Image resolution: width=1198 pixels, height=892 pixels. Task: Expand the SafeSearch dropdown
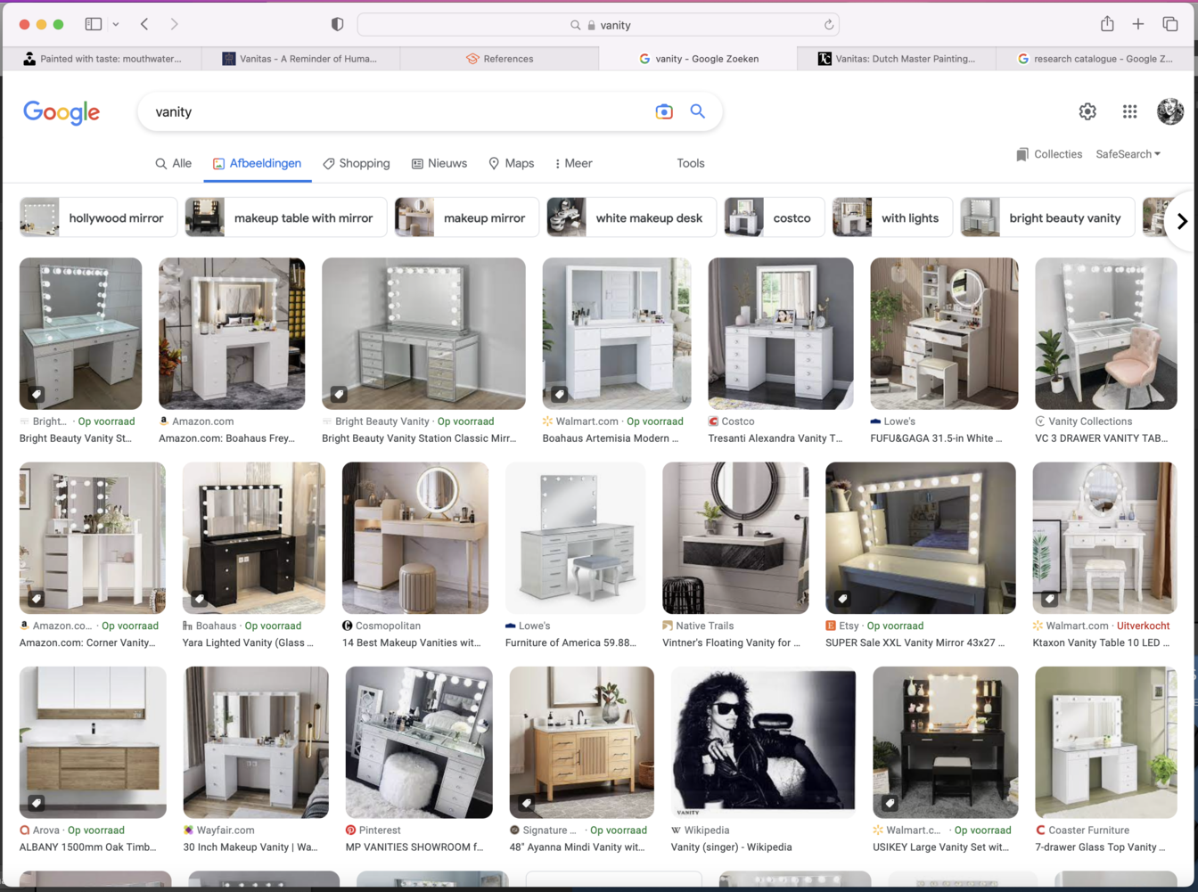(1128, 154)
